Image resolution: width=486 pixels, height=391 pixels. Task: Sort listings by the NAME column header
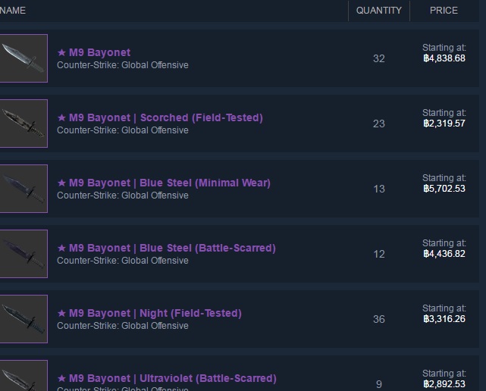pos(13,11)
